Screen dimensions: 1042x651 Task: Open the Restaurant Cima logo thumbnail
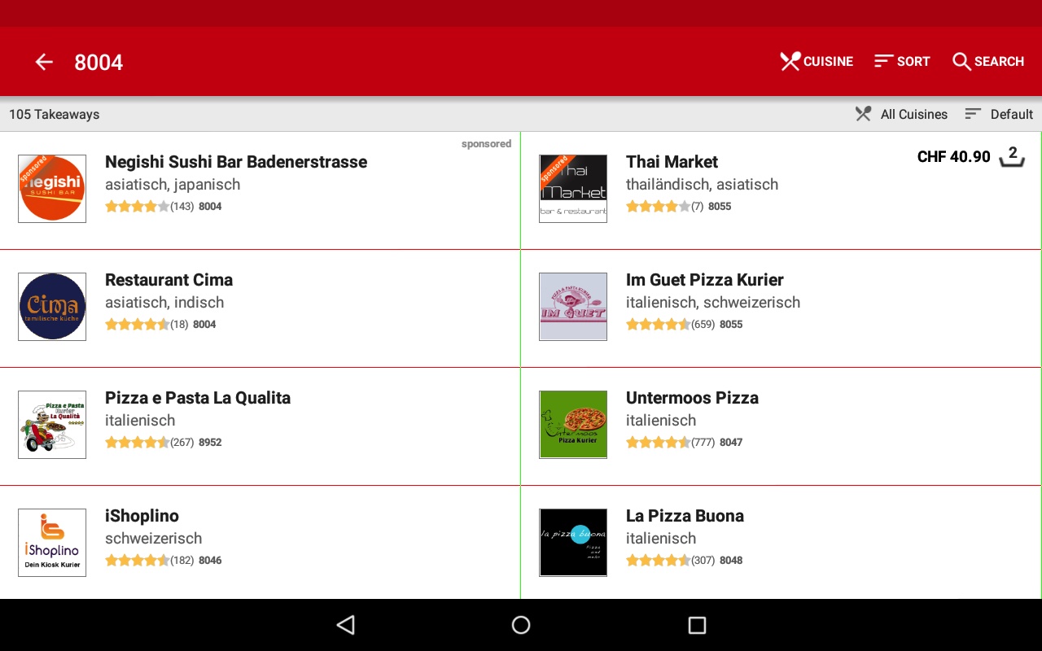[x=52, y=307]
